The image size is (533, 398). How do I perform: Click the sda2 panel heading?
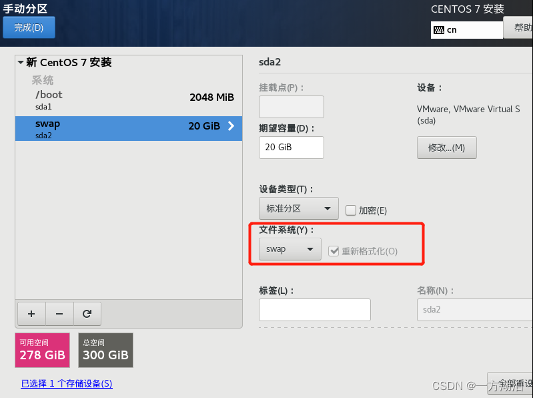[x=270, y=62]
